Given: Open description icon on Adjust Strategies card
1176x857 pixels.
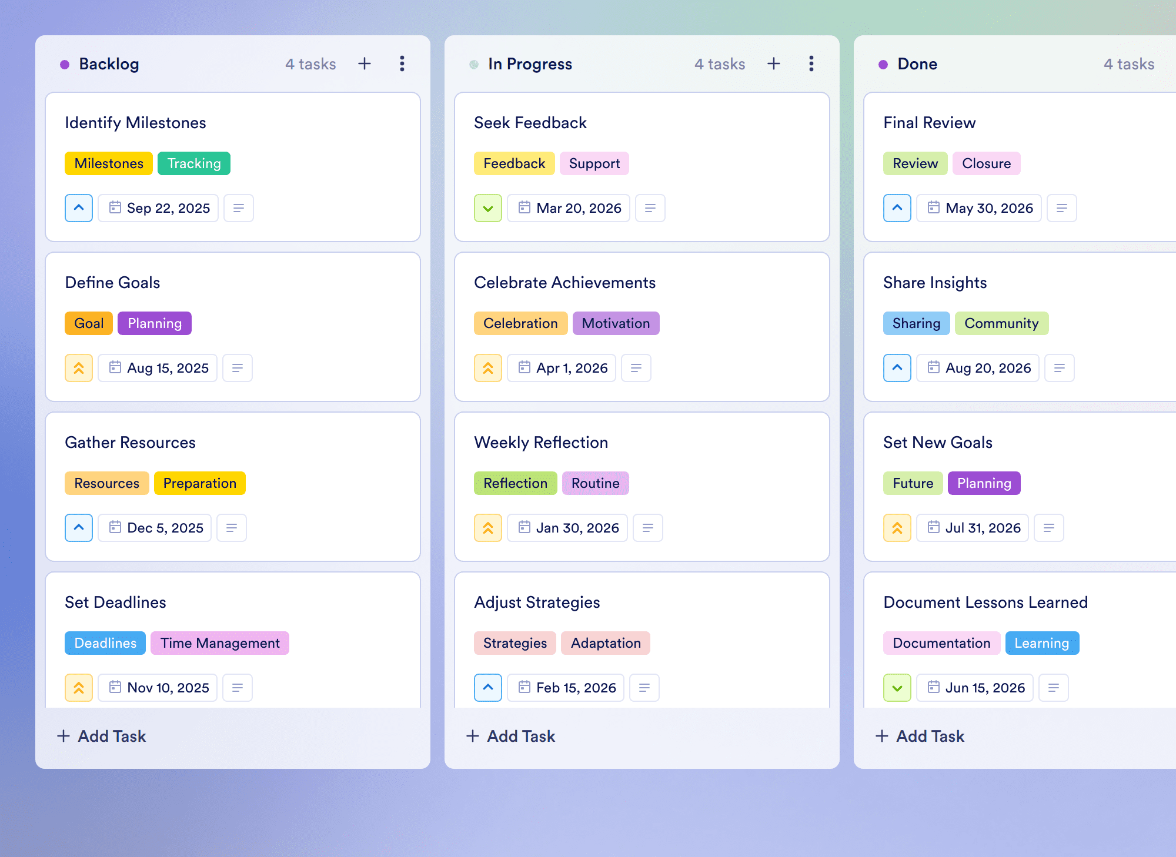Looking at the screenshot, I should 644,688.
